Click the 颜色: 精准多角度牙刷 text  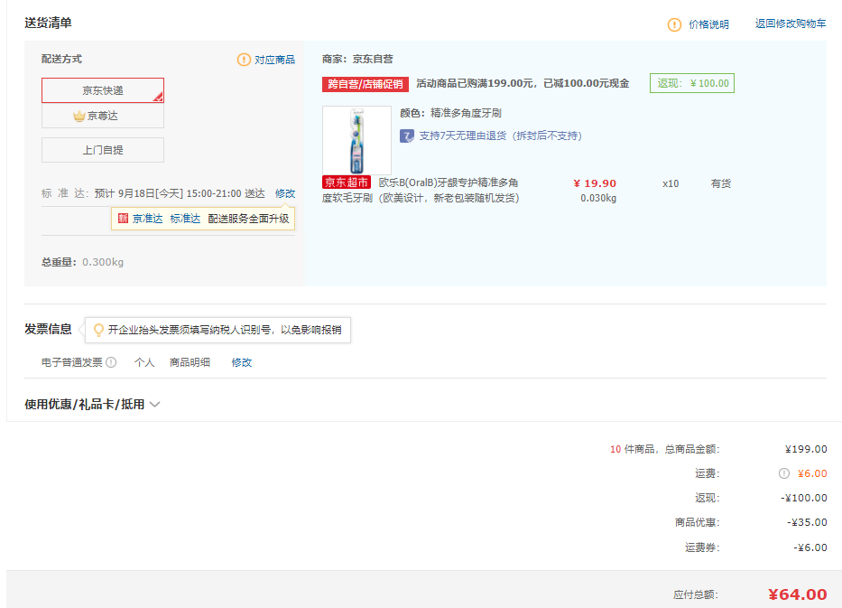(450, 113)
